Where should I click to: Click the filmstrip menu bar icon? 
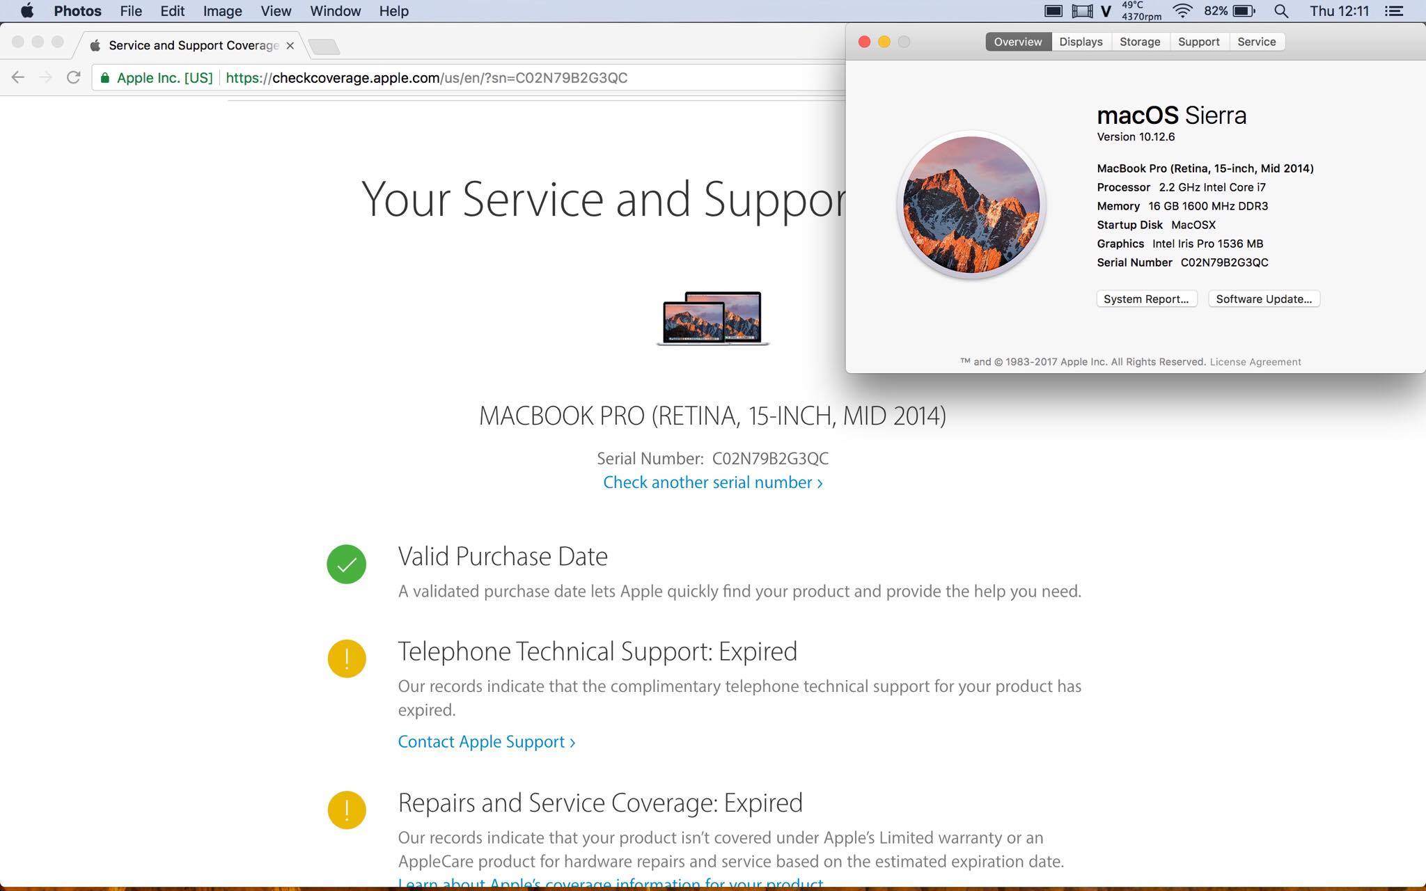click(x=1081, y=11)
